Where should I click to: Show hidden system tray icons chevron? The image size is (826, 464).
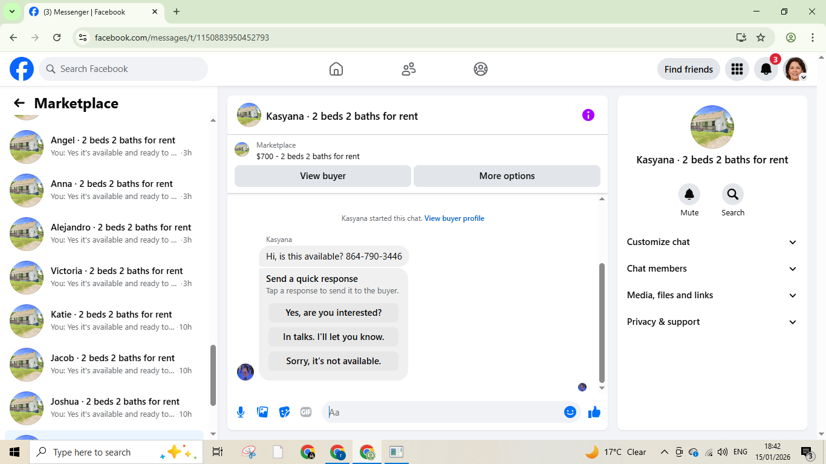click(x=665, y=452)
